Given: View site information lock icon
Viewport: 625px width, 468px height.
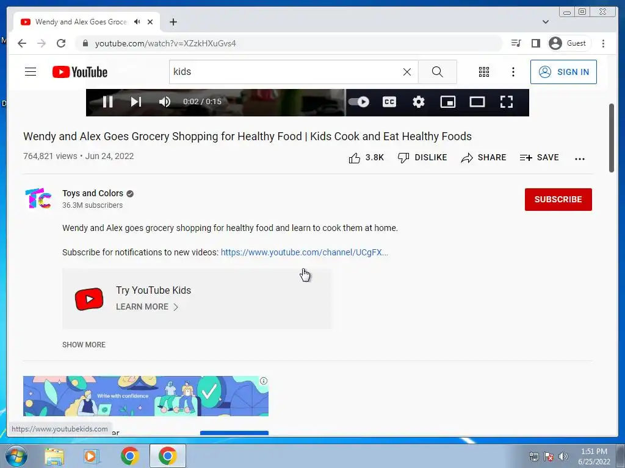Looking at the screenshot, I should [x=85, y=43].
